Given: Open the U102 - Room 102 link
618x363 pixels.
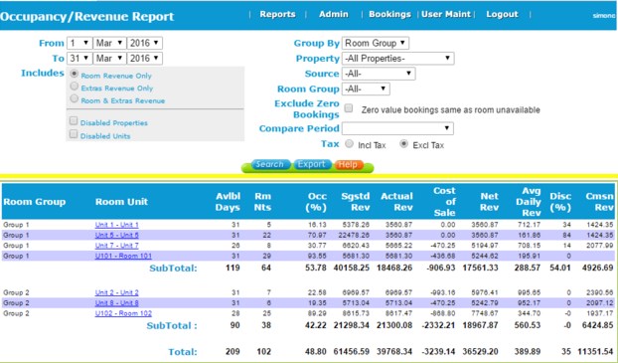Looking at the screenshot, I should pos(123,313).
